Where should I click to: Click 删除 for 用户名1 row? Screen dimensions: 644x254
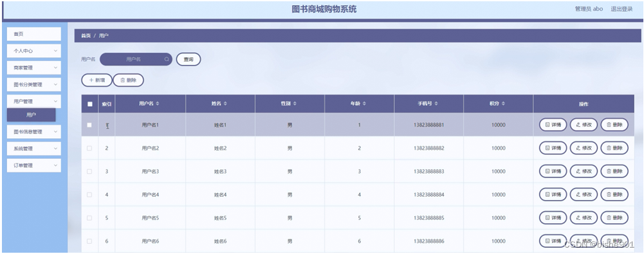[x=614, y=125]
